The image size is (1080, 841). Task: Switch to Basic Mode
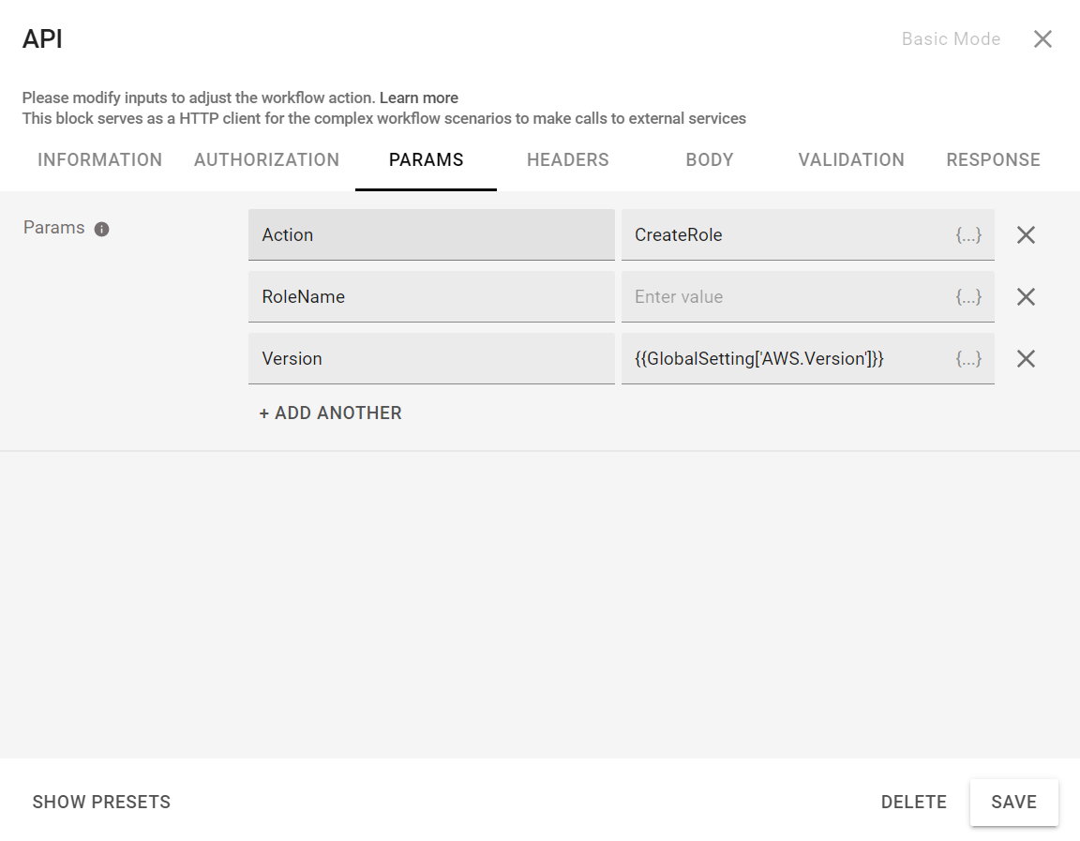point(951,39)
